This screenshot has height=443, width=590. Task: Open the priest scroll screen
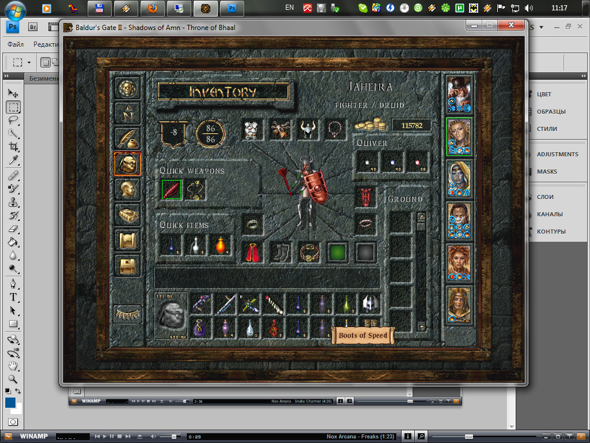(x=127, y=240)
